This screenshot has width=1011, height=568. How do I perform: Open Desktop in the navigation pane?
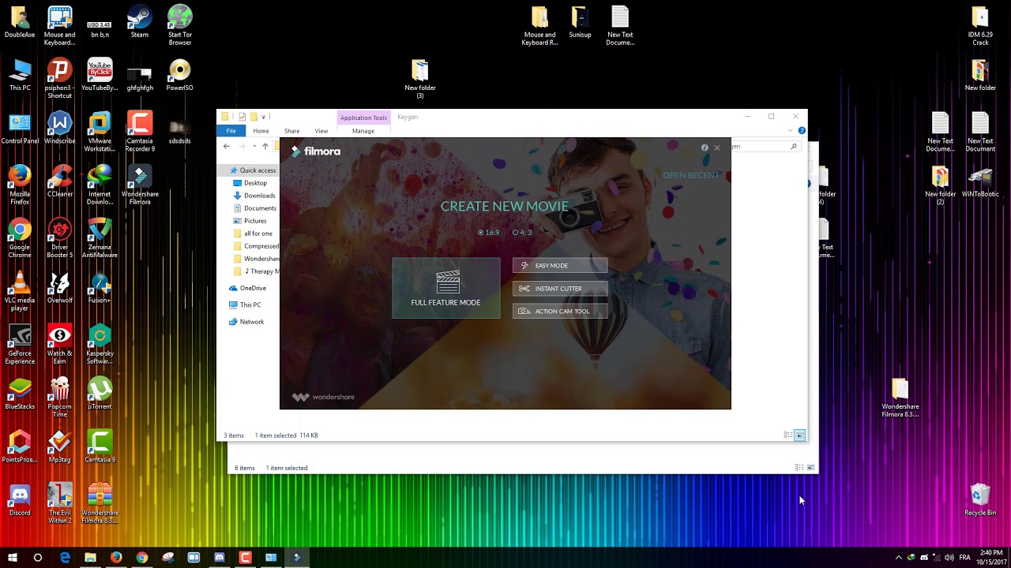pos(250,183)
